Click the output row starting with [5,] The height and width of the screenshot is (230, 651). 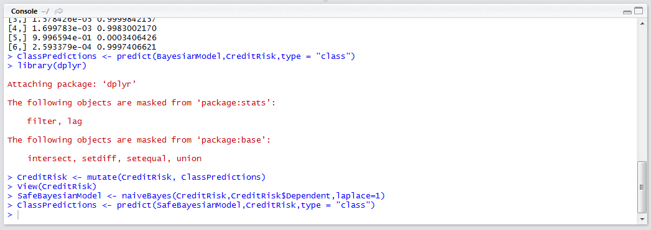[82, 38]
